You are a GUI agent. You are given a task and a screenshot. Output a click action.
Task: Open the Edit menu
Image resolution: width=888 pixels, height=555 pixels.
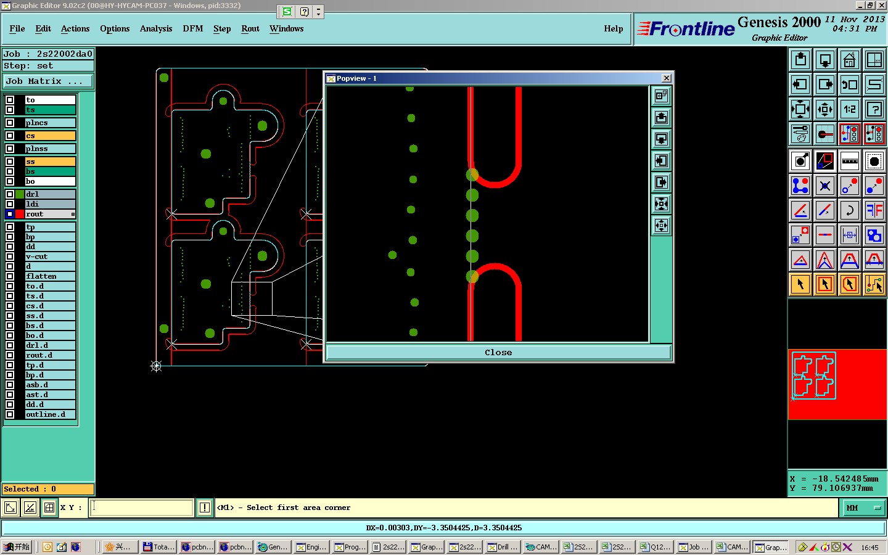pyautogui.click(x=43, y=28)
